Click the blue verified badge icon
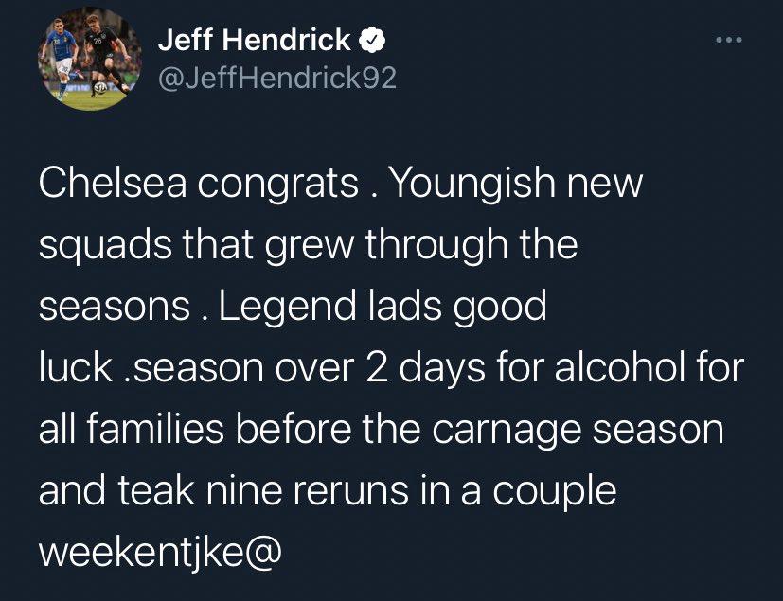Image resolution: width=783 pixels, height=601 pixels. click(372, 41)
